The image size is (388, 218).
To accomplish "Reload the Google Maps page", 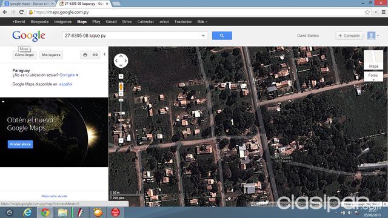I will (21, 12).
